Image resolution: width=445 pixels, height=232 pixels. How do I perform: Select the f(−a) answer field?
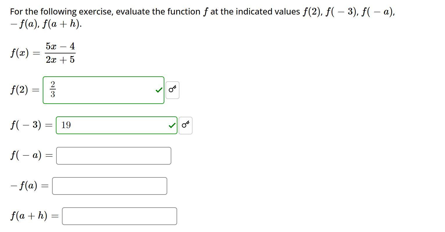point(113,156)
